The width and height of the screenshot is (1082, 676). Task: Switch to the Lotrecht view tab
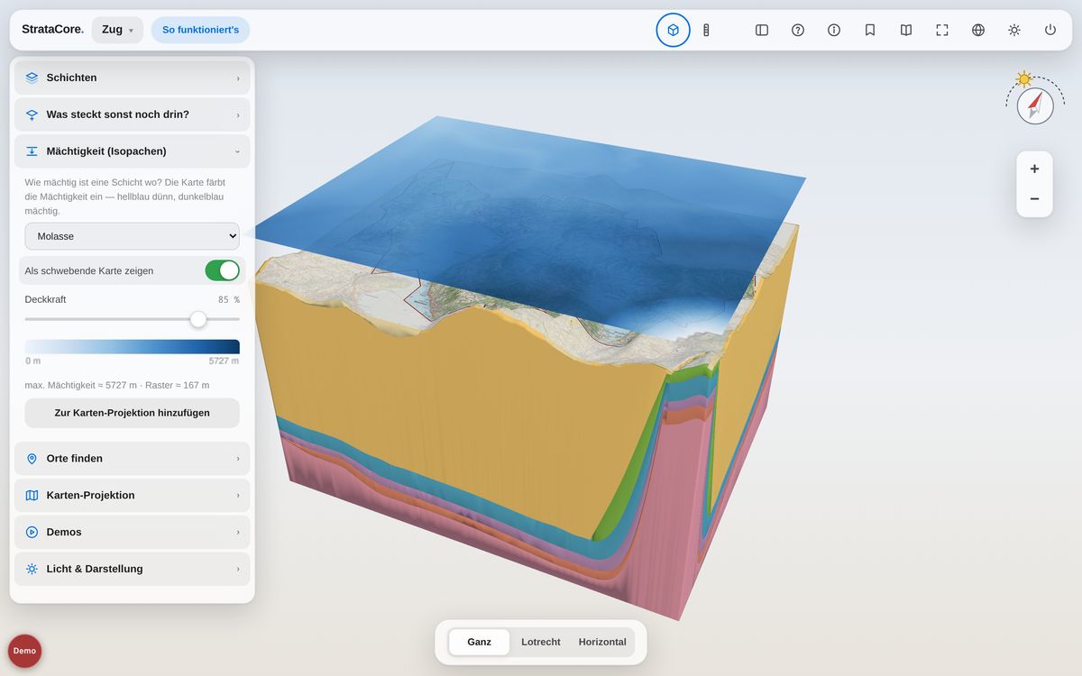[541, 642]
